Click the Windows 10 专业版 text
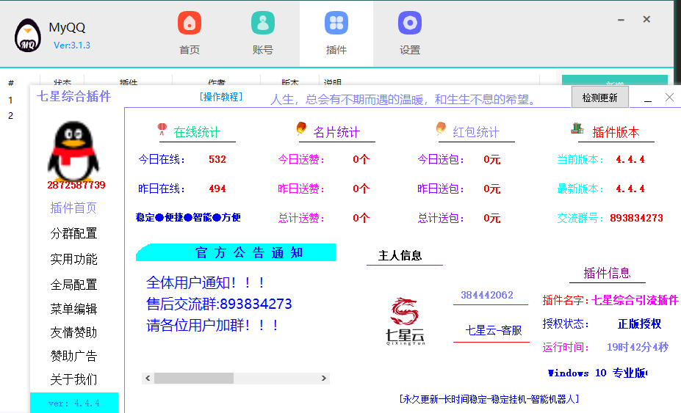Image resolution: width=681 pixels, height=413 pixels. [x=597, y=373]
